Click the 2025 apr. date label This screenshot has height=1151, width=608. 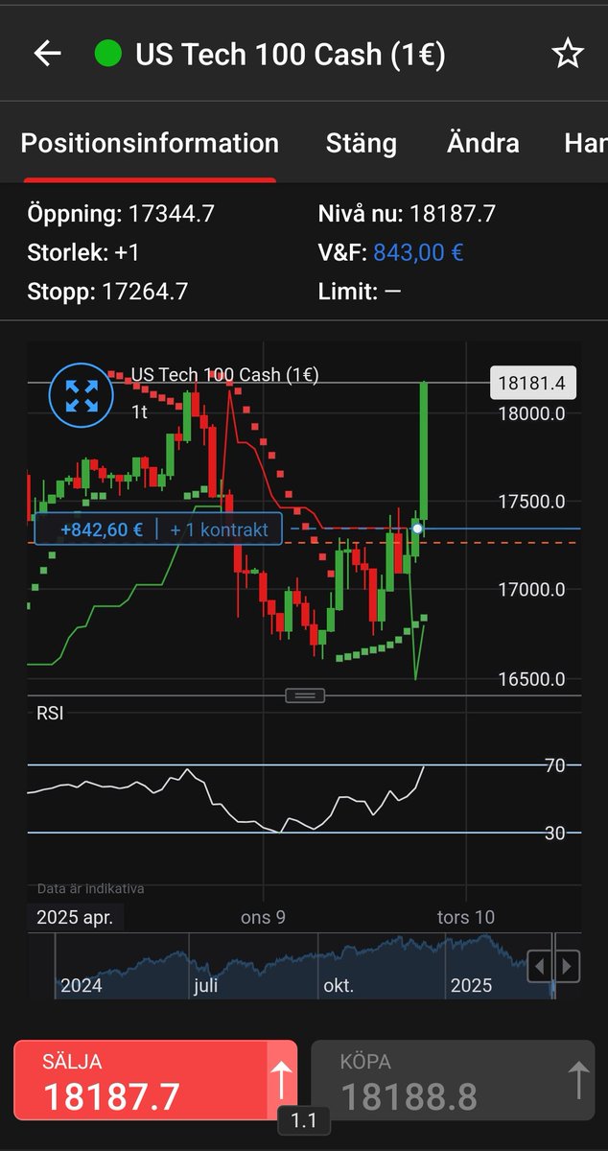click(75, 917)
